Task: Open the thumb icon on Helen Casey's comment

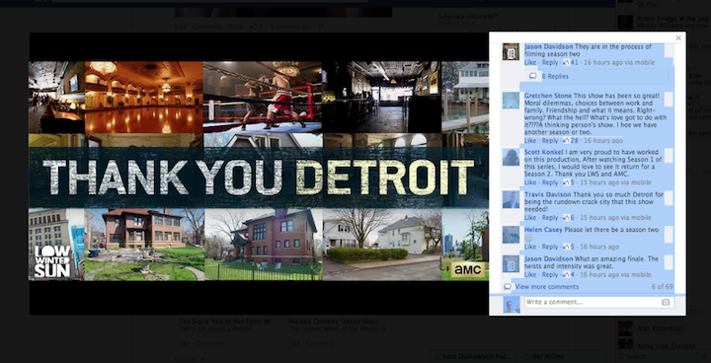Action: [566, 247]
